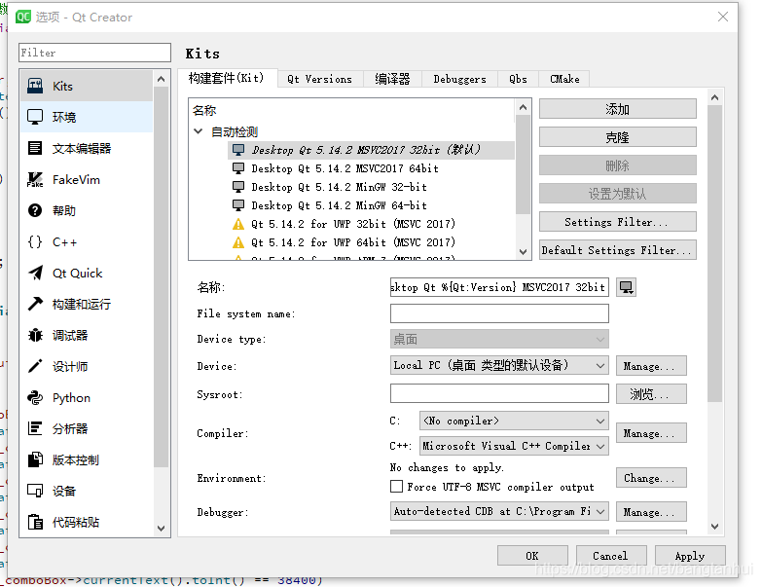The width and height of the screenshot is (762, 587).
Task: Open the 设备 settings category
Action: click(87, 491)
